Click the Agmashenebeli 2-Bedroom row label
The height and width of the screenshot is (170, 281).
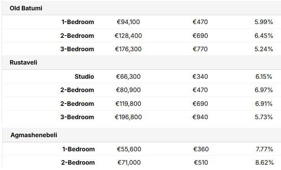78,162
